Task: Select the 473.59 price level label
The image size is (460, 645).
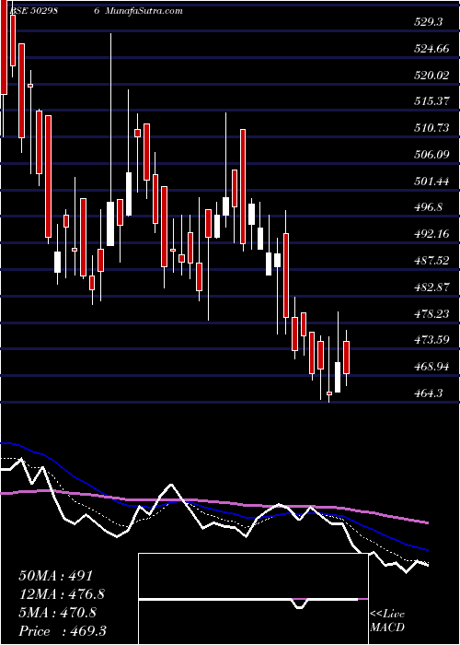Action: coord(431,340)
